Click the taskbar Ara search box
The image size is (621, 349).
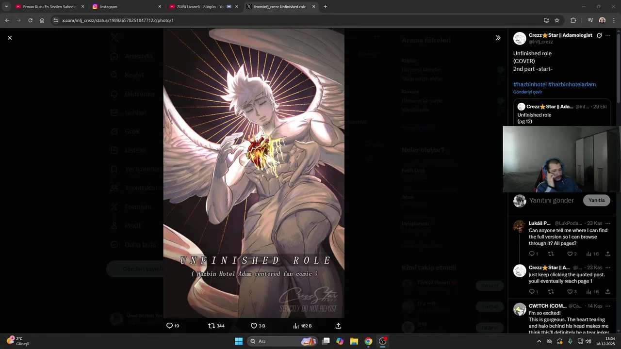[283, 341]
